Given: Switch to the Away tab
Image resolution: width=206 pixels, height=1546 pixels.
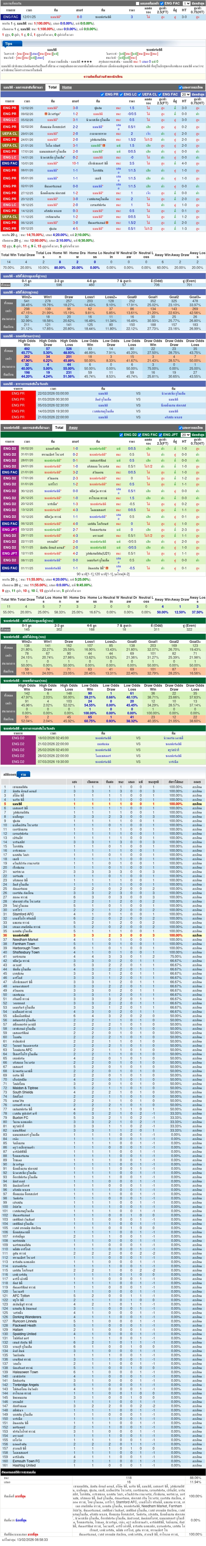Looking at the screenshot, I should tap(73, 427).
